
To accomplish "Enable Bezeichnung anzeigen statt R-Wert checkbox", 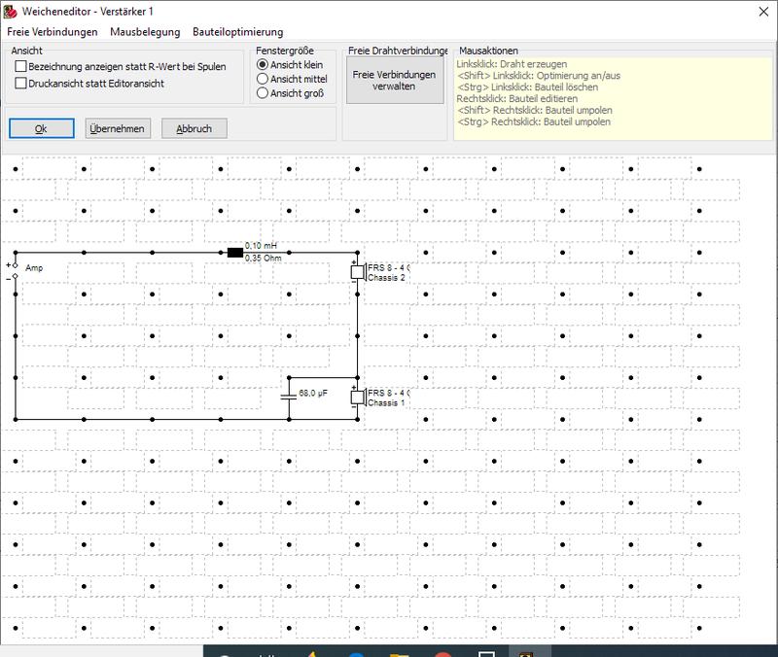I will (x=21, y=66).
